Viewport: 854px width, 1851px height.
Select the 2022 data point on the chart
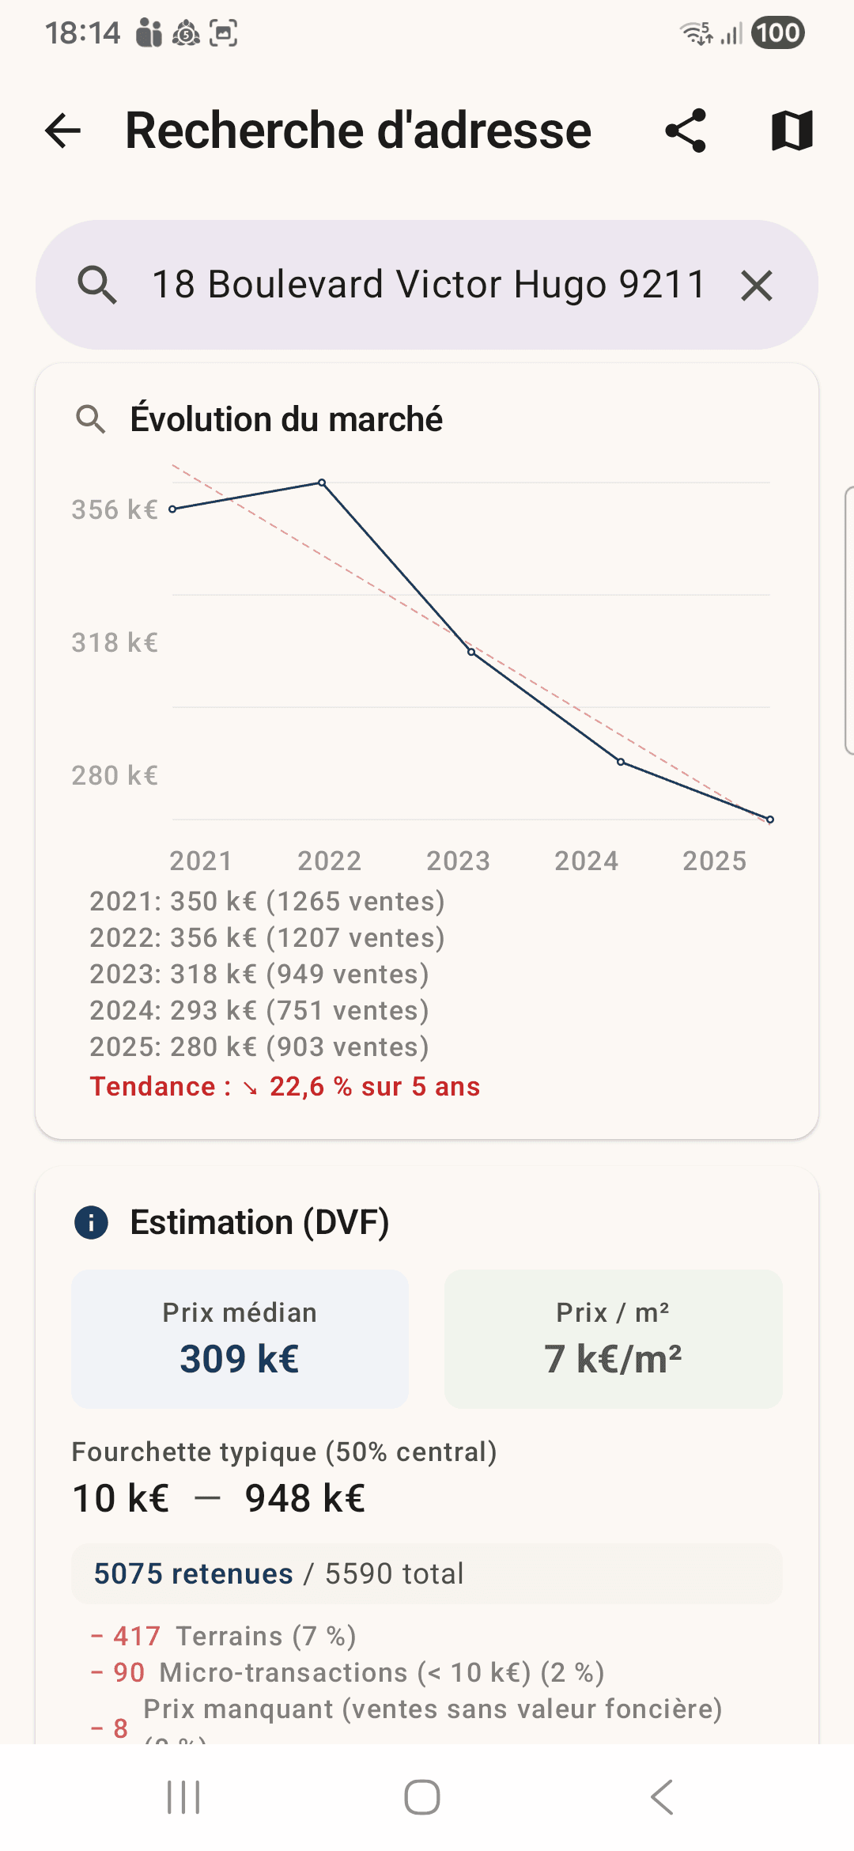click(322, 483)
